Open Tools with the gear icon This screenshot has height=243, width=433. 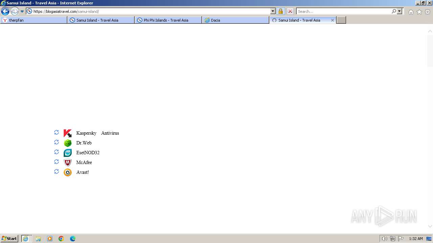pos(428,12)
